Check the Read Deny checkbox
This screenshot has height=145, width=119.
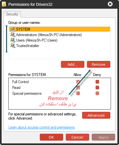[97, 87]
